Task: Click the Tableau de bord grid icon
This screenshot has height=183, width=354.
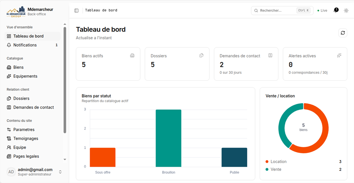Action: pos(9,36)
